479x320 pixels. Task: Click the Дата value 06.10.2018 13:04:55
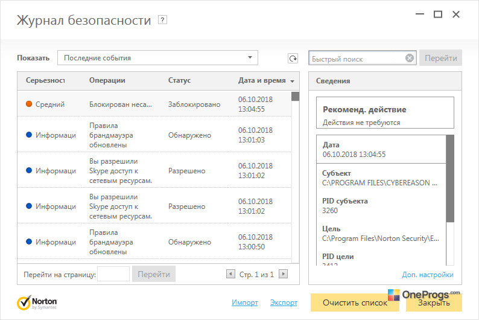coord(354,155)
